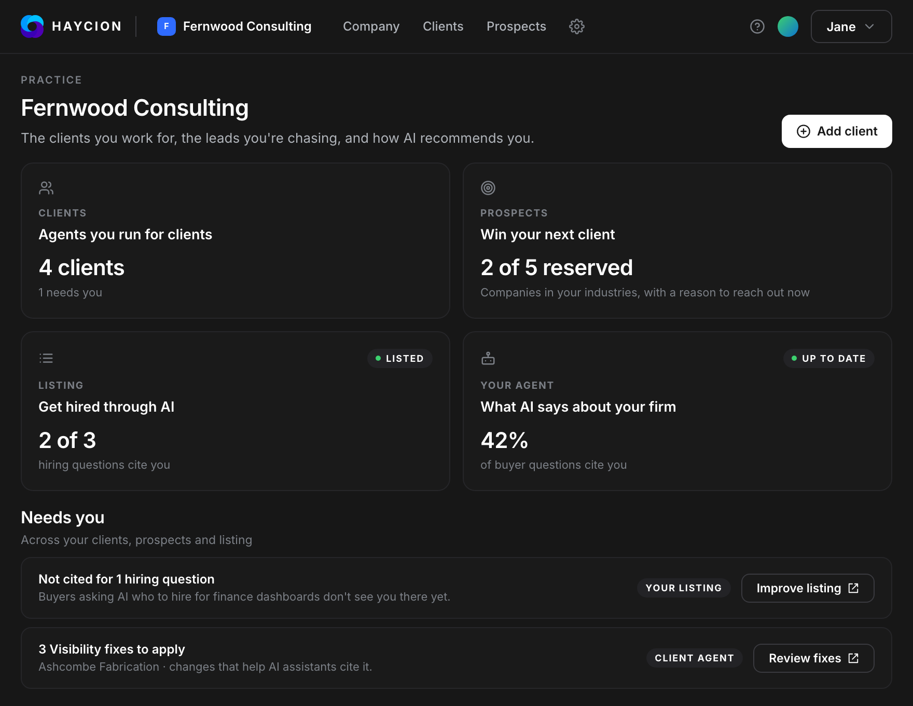Click the YOUR LISTING tag
This screenshot has width=913, height=706.
point(684,588)
